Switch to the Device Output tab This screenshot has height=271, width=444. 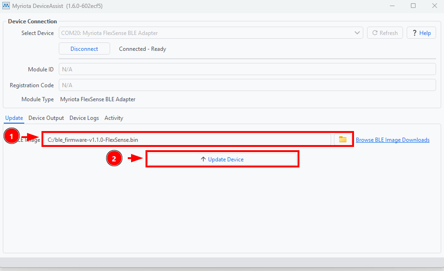(46, 118)
